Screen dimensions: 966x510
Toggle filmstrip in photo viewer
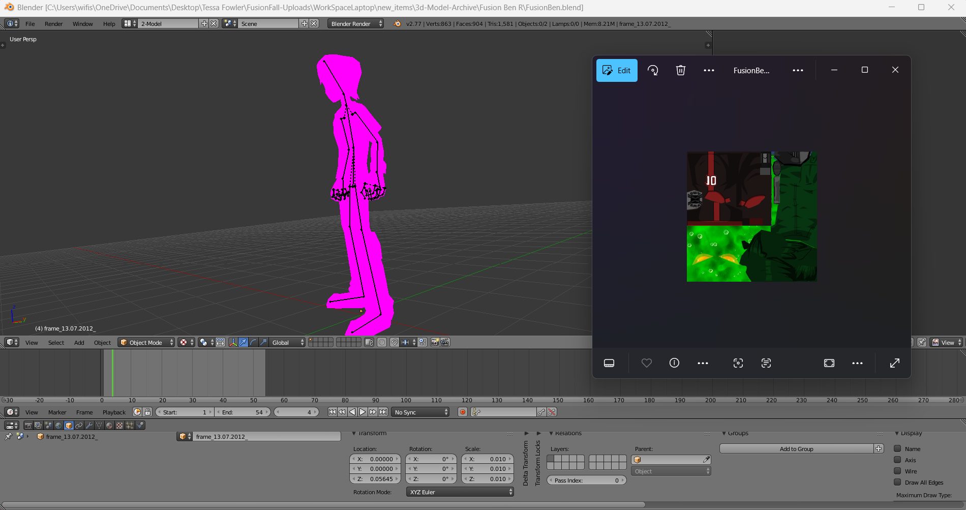pos(609,363)
